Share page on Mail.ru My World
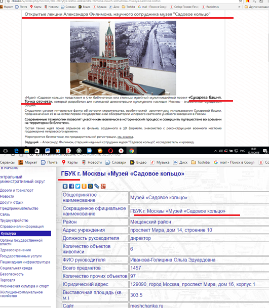 pos(90,186)
